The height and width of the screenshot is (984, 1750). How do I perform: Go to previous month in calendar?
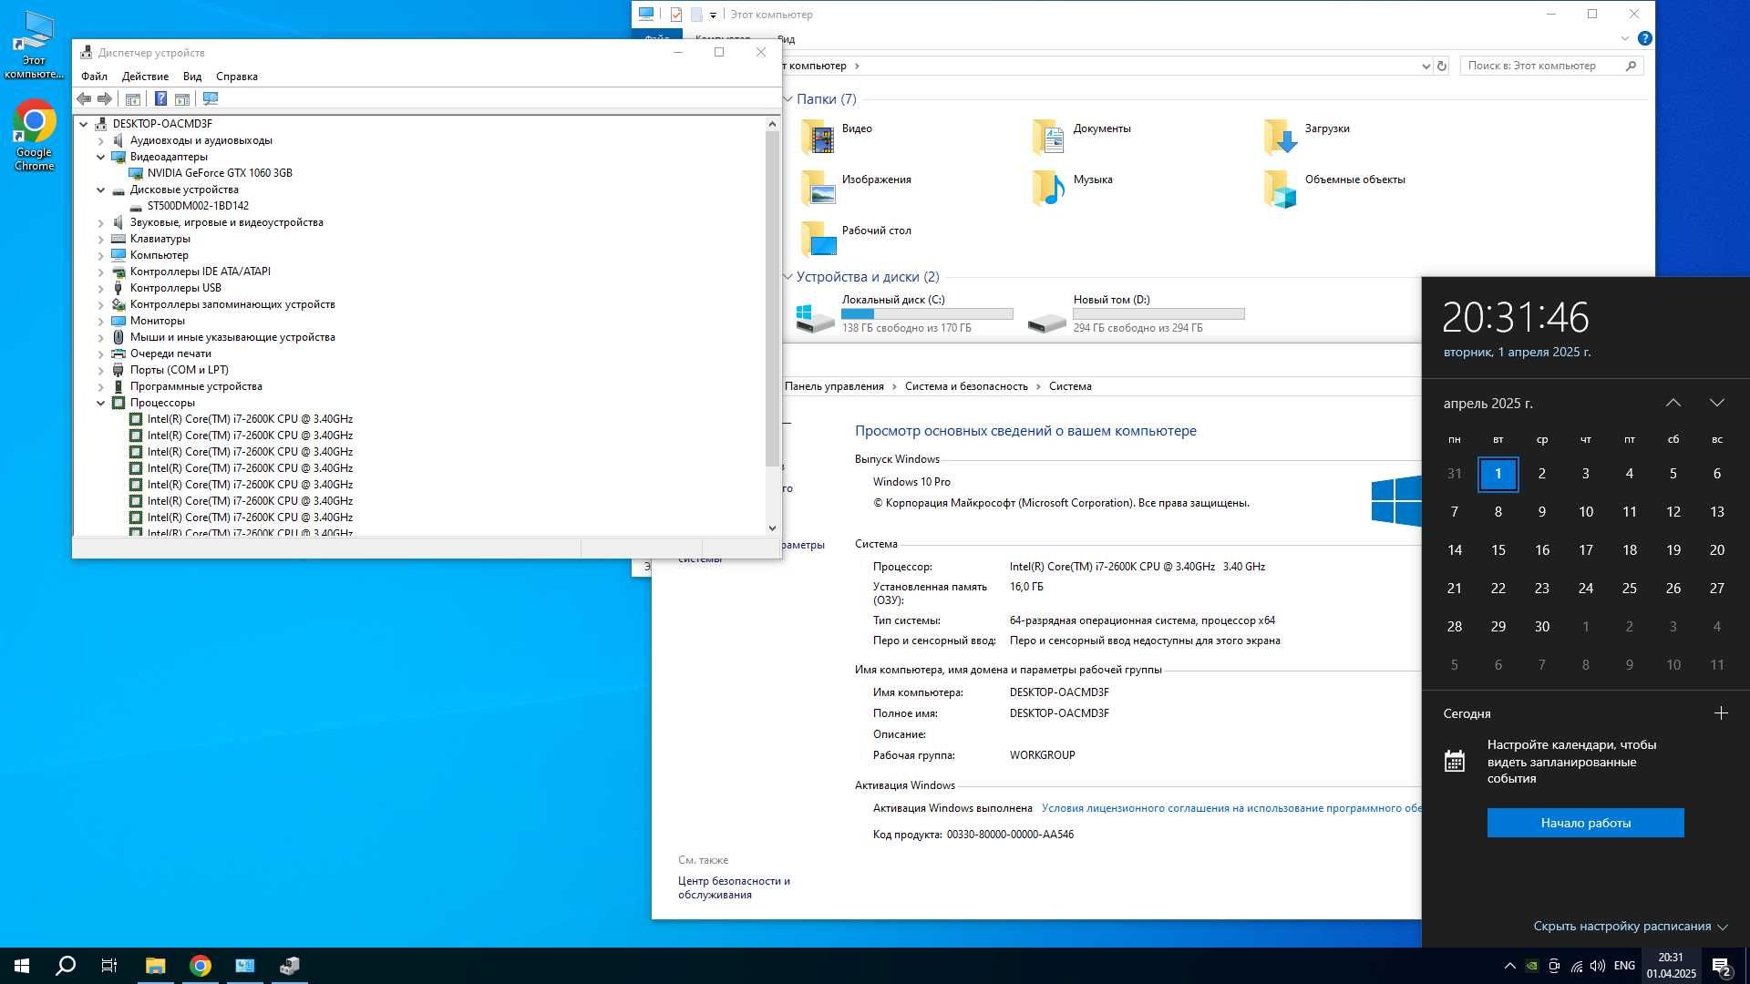tap(1673, 403)
